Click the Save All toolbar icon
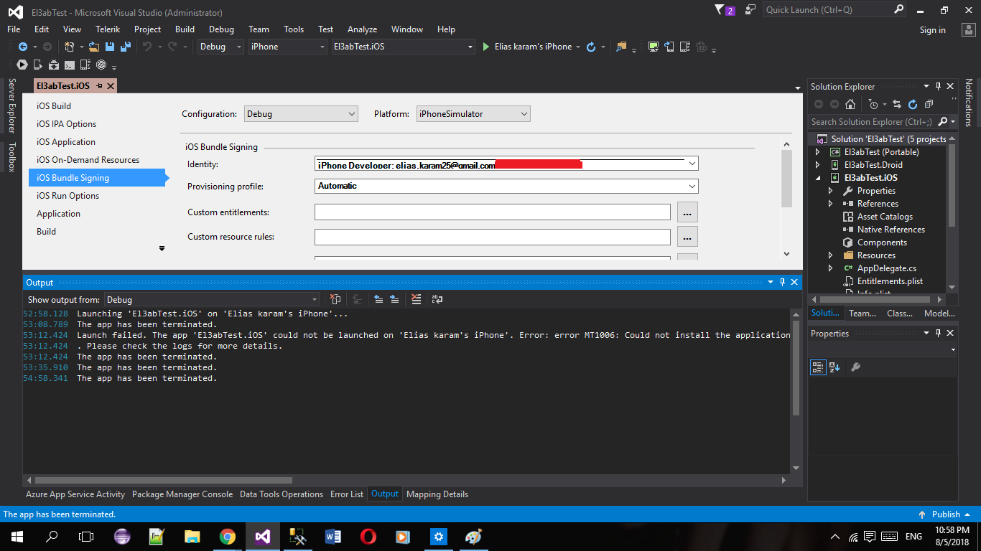981x551 pixels. (x=125, y=47)
